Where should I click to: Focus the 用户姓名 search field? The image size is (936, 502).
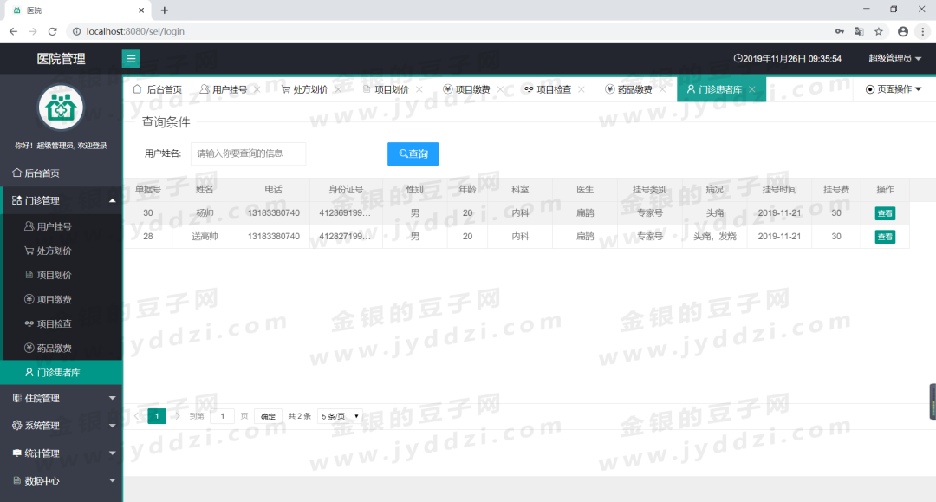pos(249,153)
